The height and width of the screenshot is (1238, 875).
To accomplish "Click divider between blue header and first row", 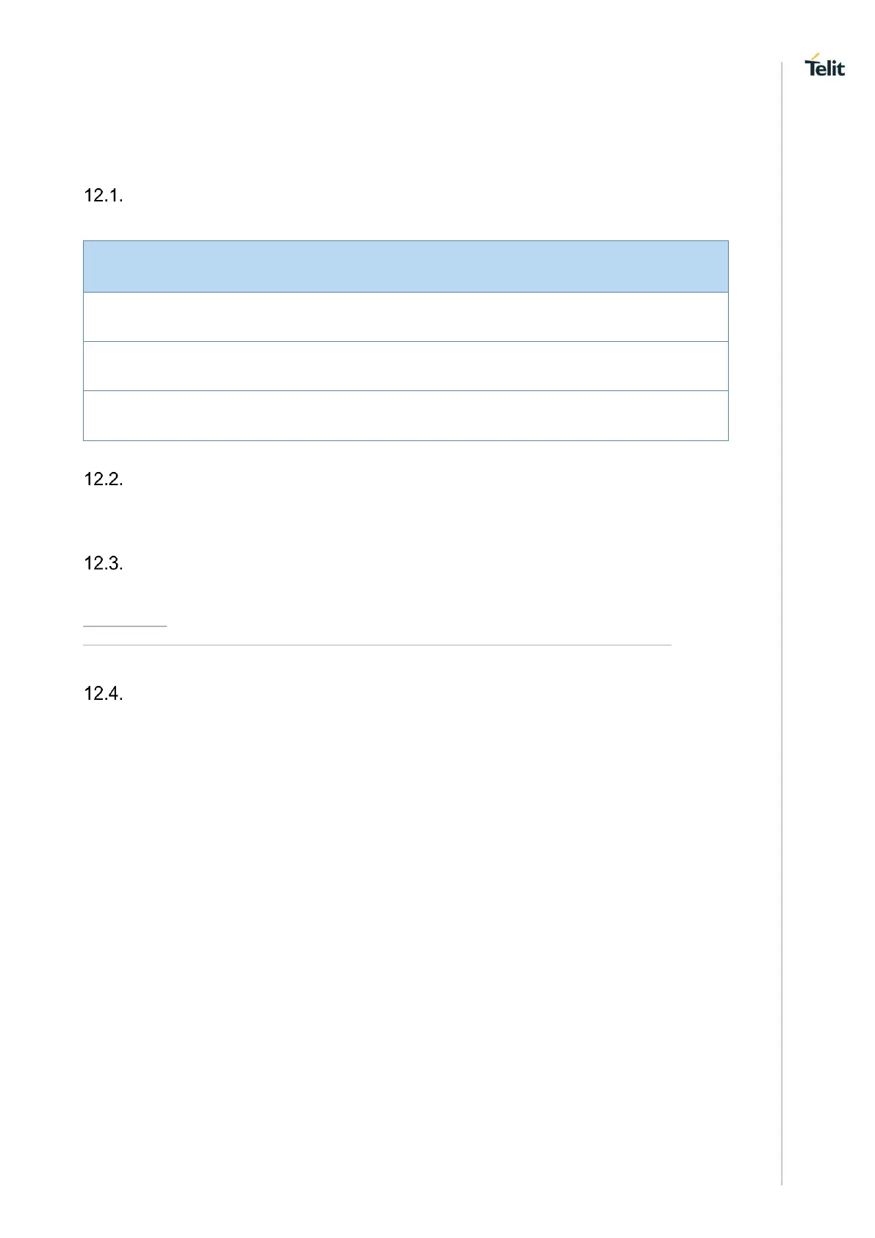I will tap(406, 293).
